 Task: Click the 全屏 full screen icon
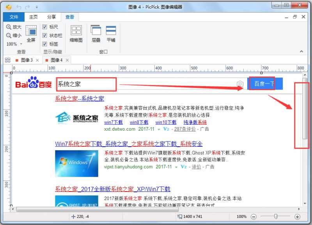(31, 34)
